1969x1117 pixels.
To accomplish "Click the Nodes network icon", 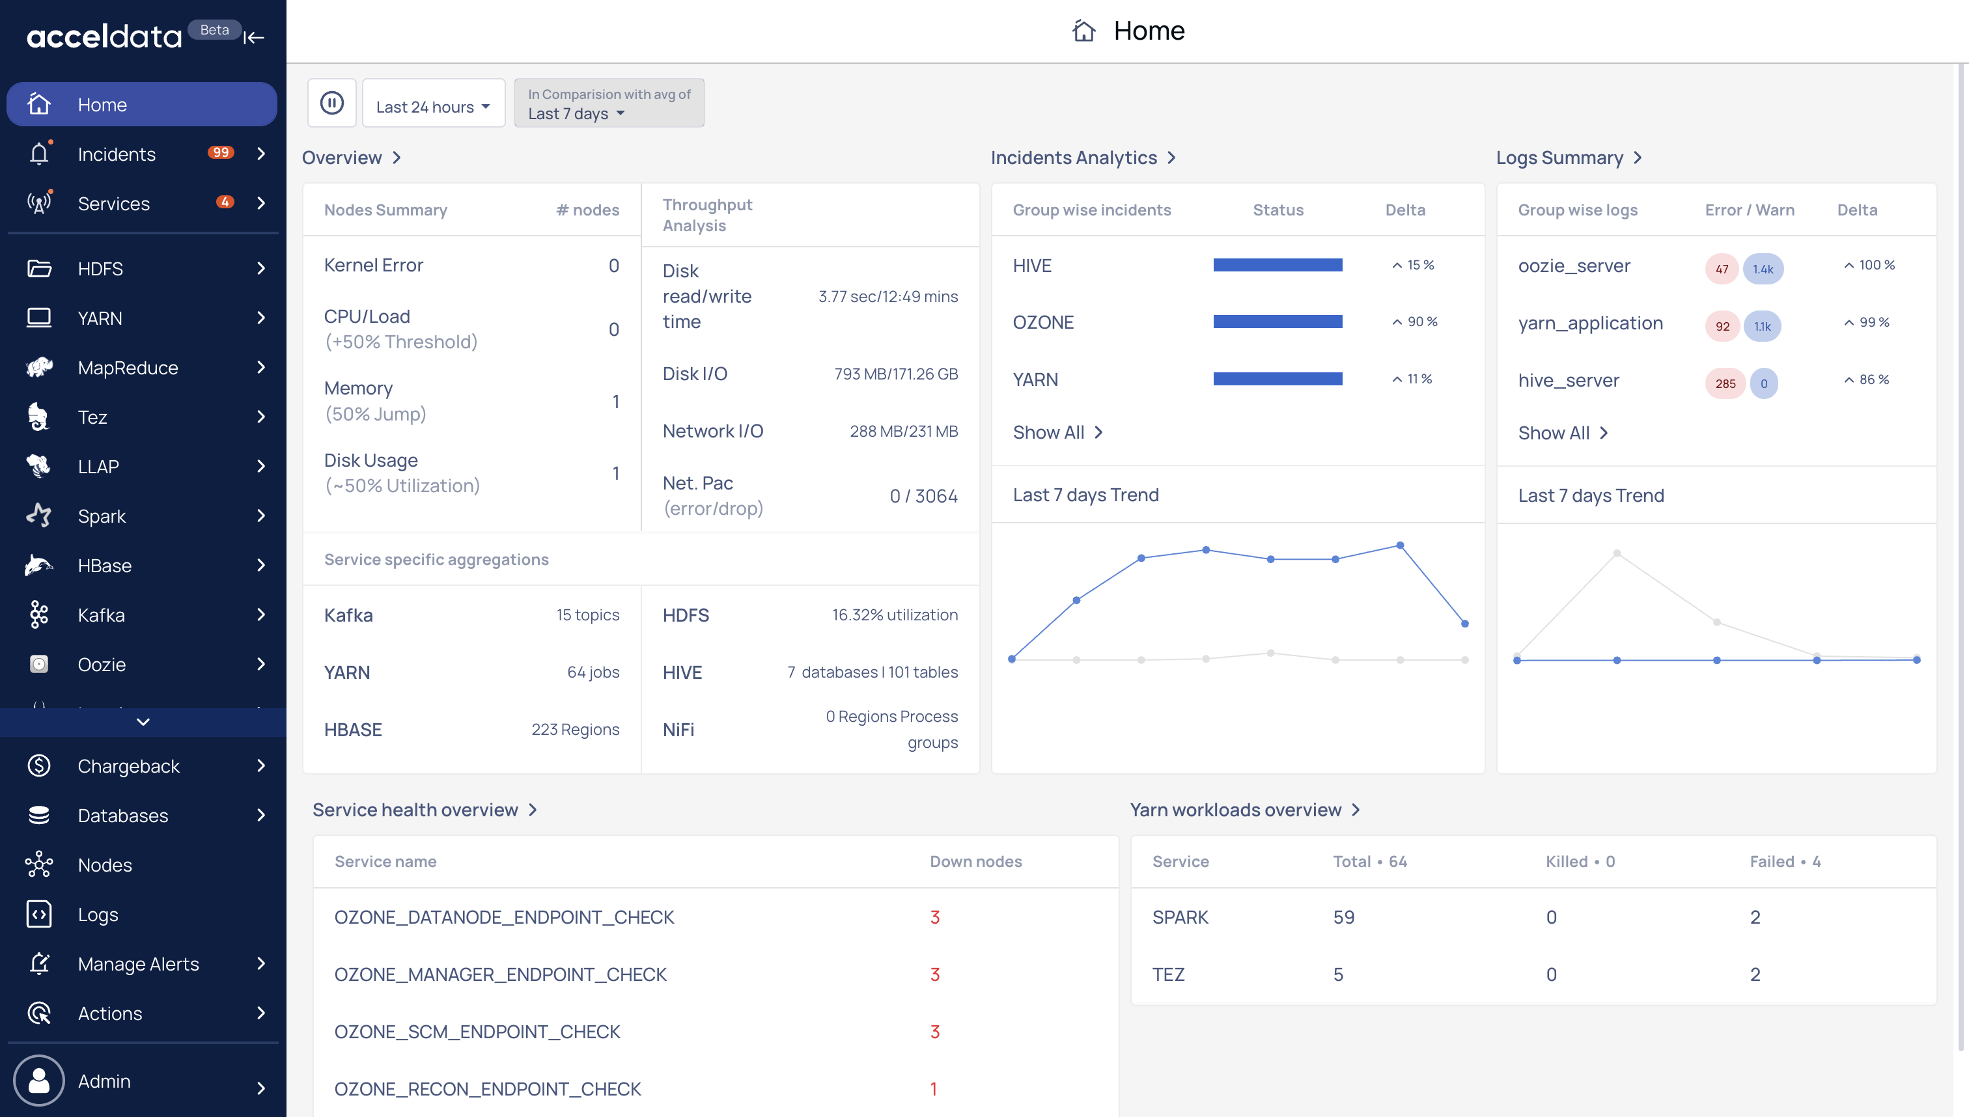I will tap(39, 864).
